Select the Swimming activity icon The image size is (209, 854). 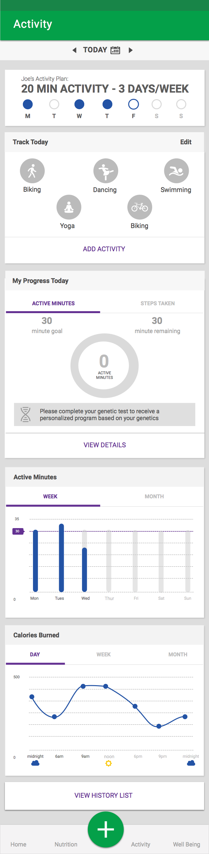(176, 171)
